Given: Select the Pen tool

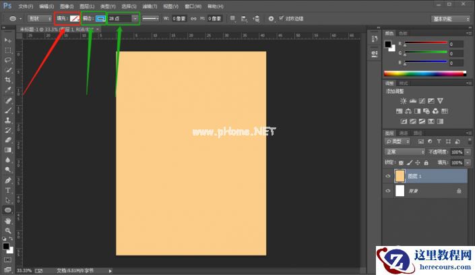Looking at the screenshot, I should coord(8,181).
